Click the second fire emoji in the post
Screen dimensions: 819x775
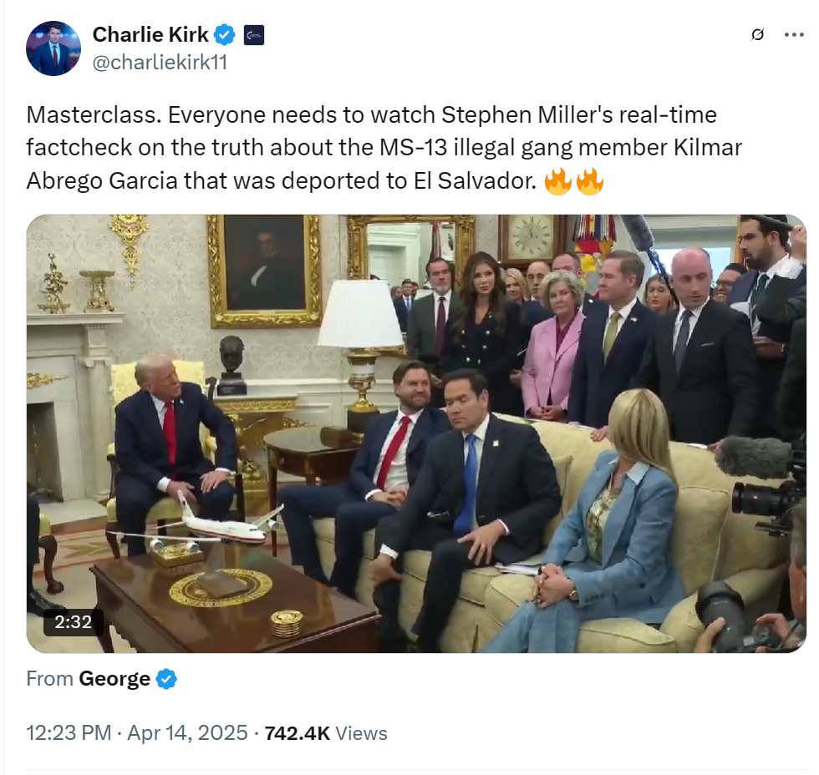(x=590, y=181)
